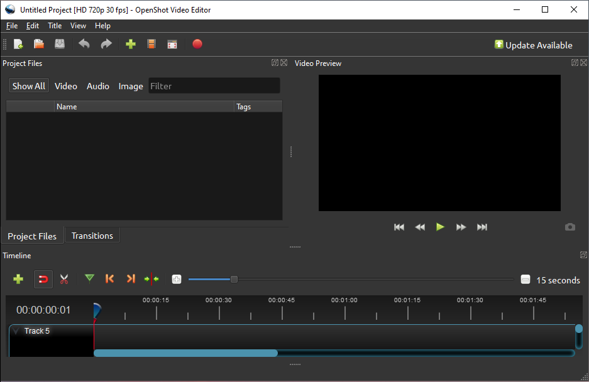589x382 pixels.
Task: Rewind the video preview
Action: click(x=419, y=227)
